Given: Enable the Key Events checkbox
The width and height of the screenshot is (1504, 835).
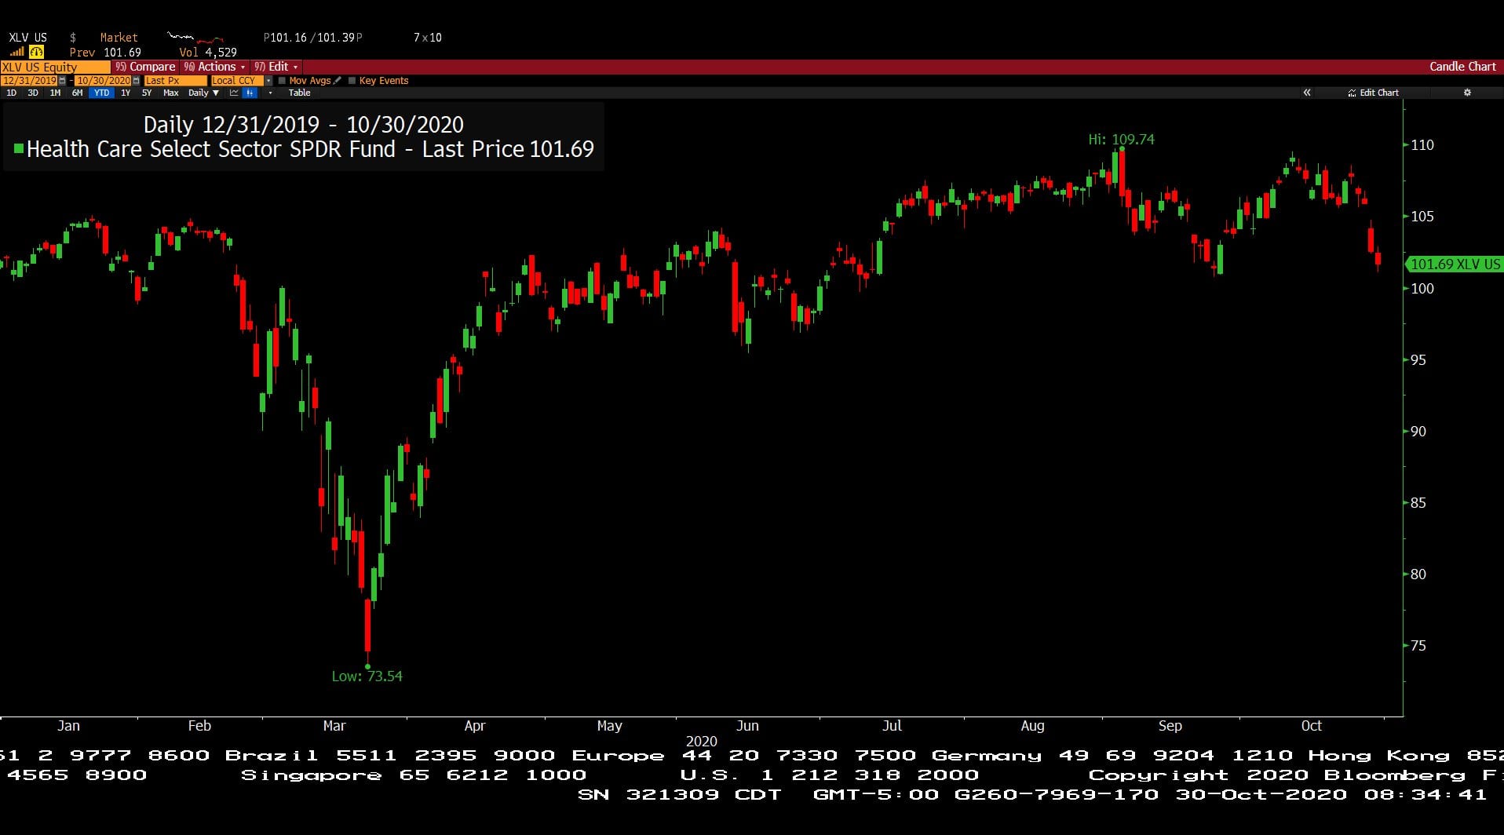Looking at the screenshot, I should click(352, 81).
